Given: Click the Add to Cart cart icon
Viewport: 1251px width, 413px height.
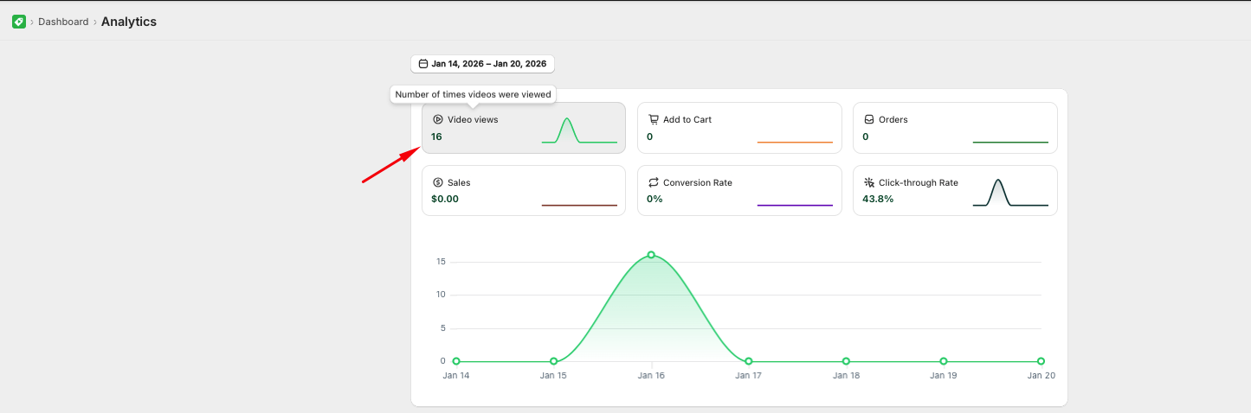Looking at the screenshot, I should pos(654,119).
